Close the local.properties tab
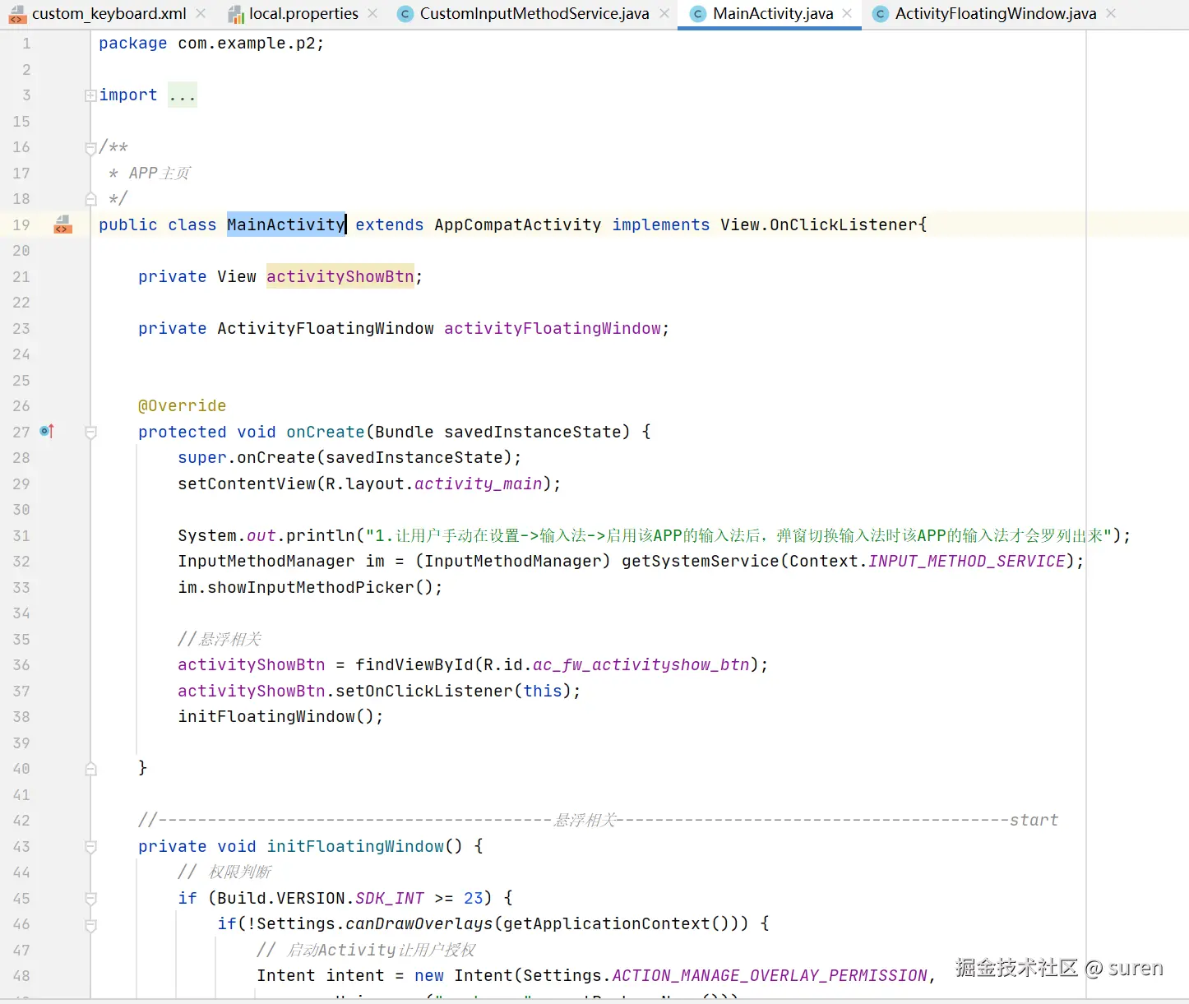 pyautogui.click(x=373, y=14)
